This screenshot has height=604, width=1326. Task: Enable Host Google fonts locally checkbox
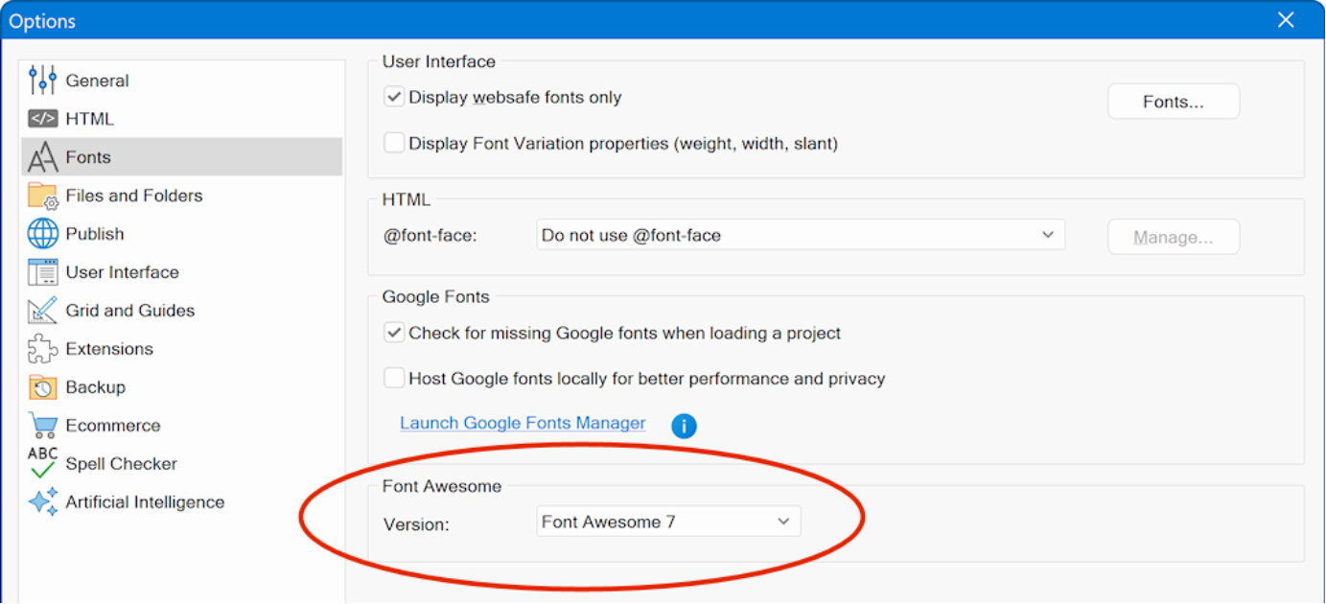(x=394, y=379)
